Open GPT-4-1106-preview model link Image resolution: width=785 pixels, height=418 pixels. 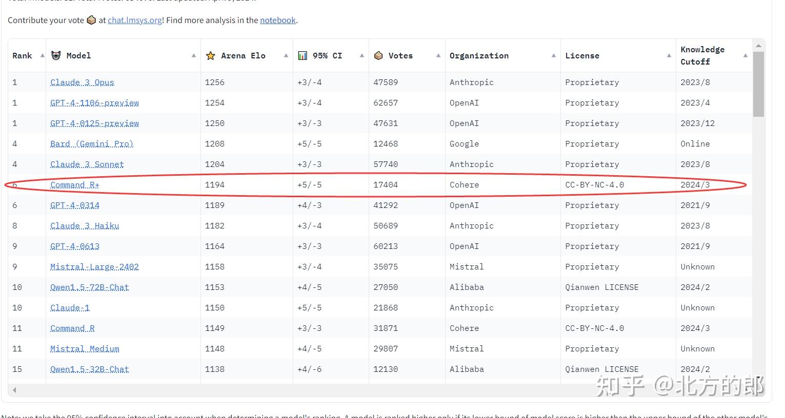coord(94,103)
